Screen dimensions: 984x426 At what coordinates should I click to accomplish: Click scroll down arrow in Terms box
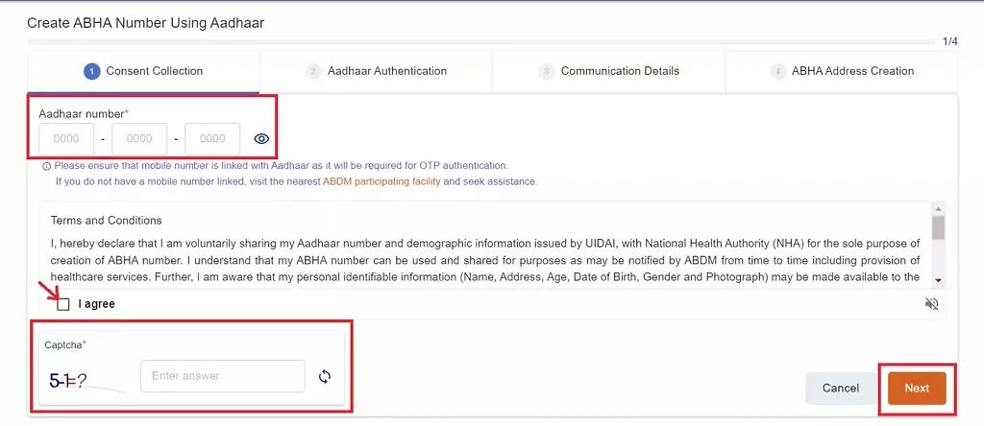tap(938, 280)
